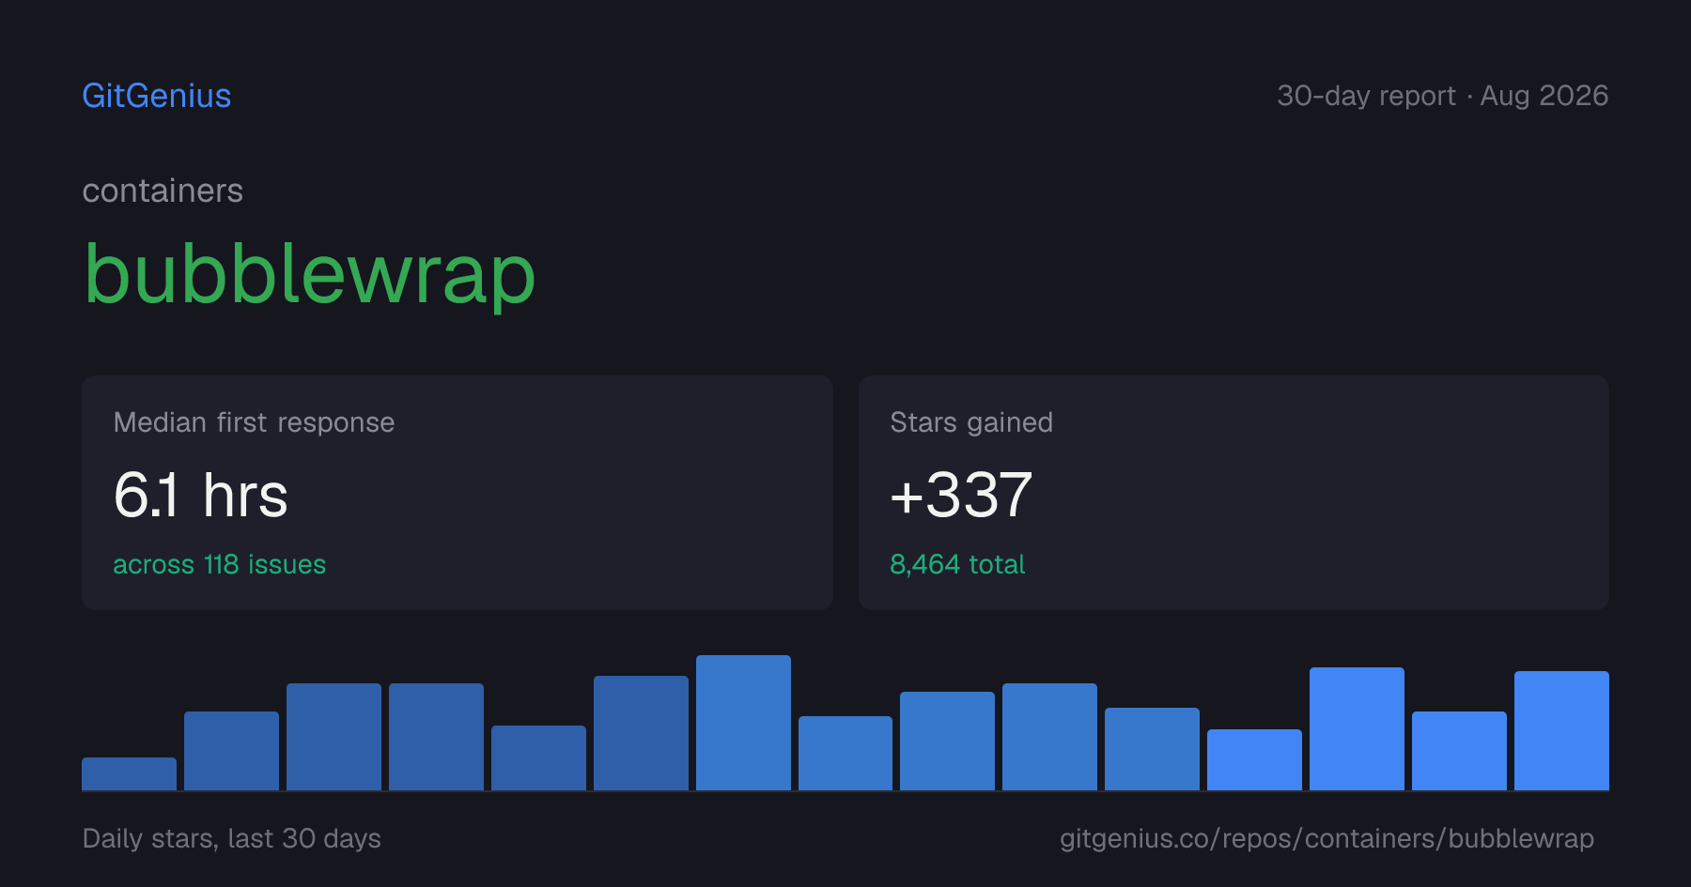Select the 8,464 total text
The height and width of the screenshot is (887, 1691).
pos(957,564)
